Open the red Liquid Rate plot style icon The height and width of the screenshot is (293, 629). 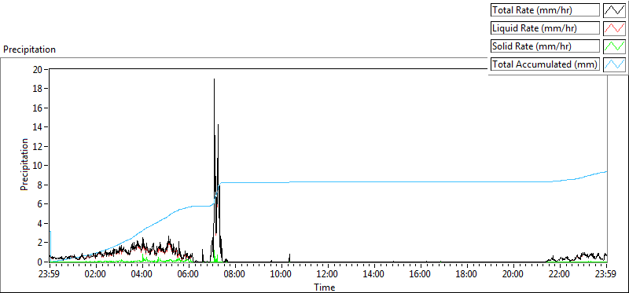(x=615, y=28)
